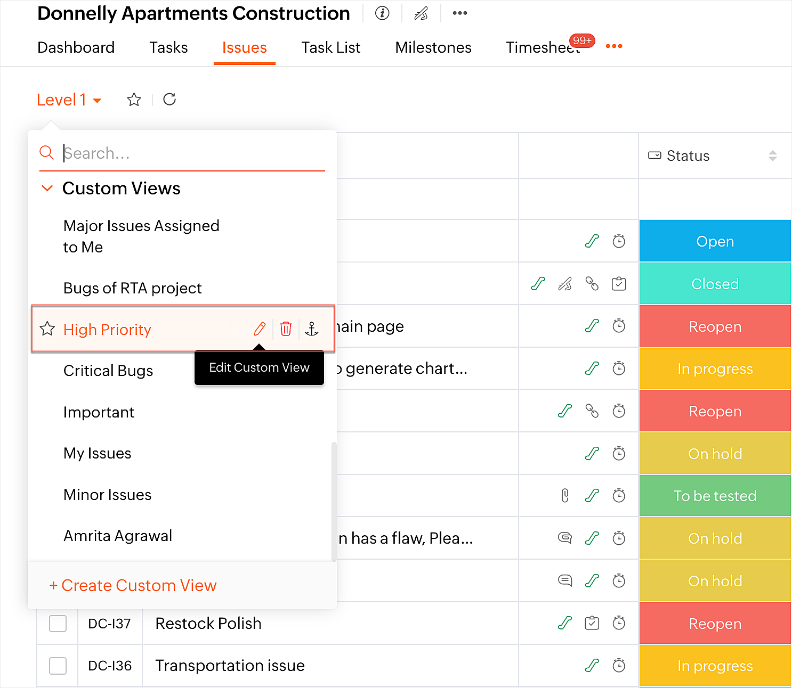The image size is (792, 688).
Task: Click the timer icon in the Restock Polish row
Action: coord(619,623)
